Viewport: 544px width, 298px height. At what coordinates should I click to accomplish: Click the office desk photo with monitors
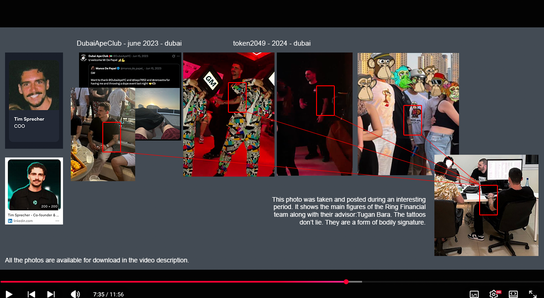486,205
